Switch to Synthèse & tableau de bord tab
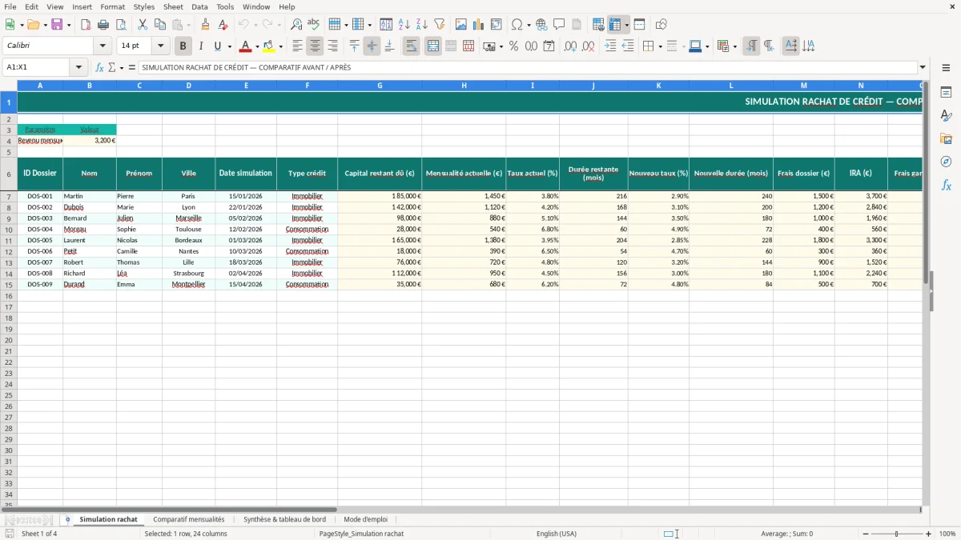This screenshot has width=961, height=540. pyautogui.click(x=284, y=519)
